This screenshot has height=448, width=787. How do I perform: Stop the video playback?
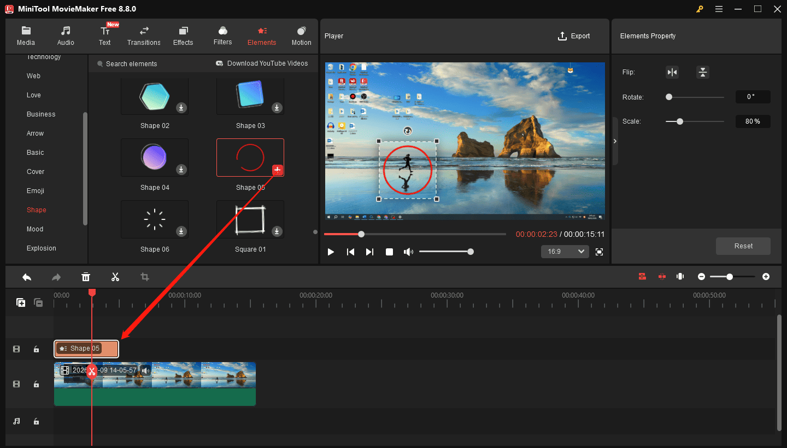[389, 252]
